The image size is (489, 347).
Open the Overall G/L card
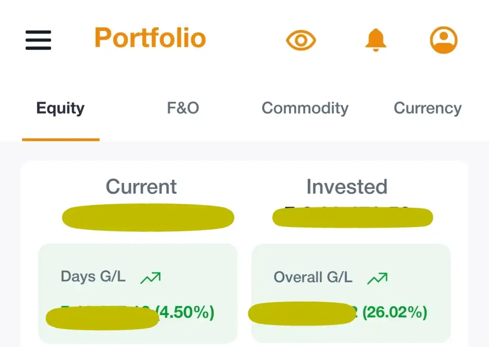point(351,293)
